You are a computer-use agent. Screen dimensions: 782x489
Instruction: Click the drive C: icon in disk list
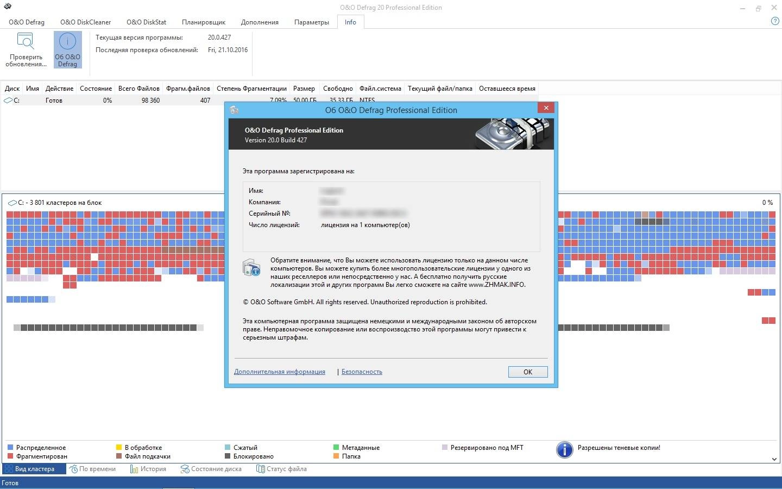pos(8,101)
